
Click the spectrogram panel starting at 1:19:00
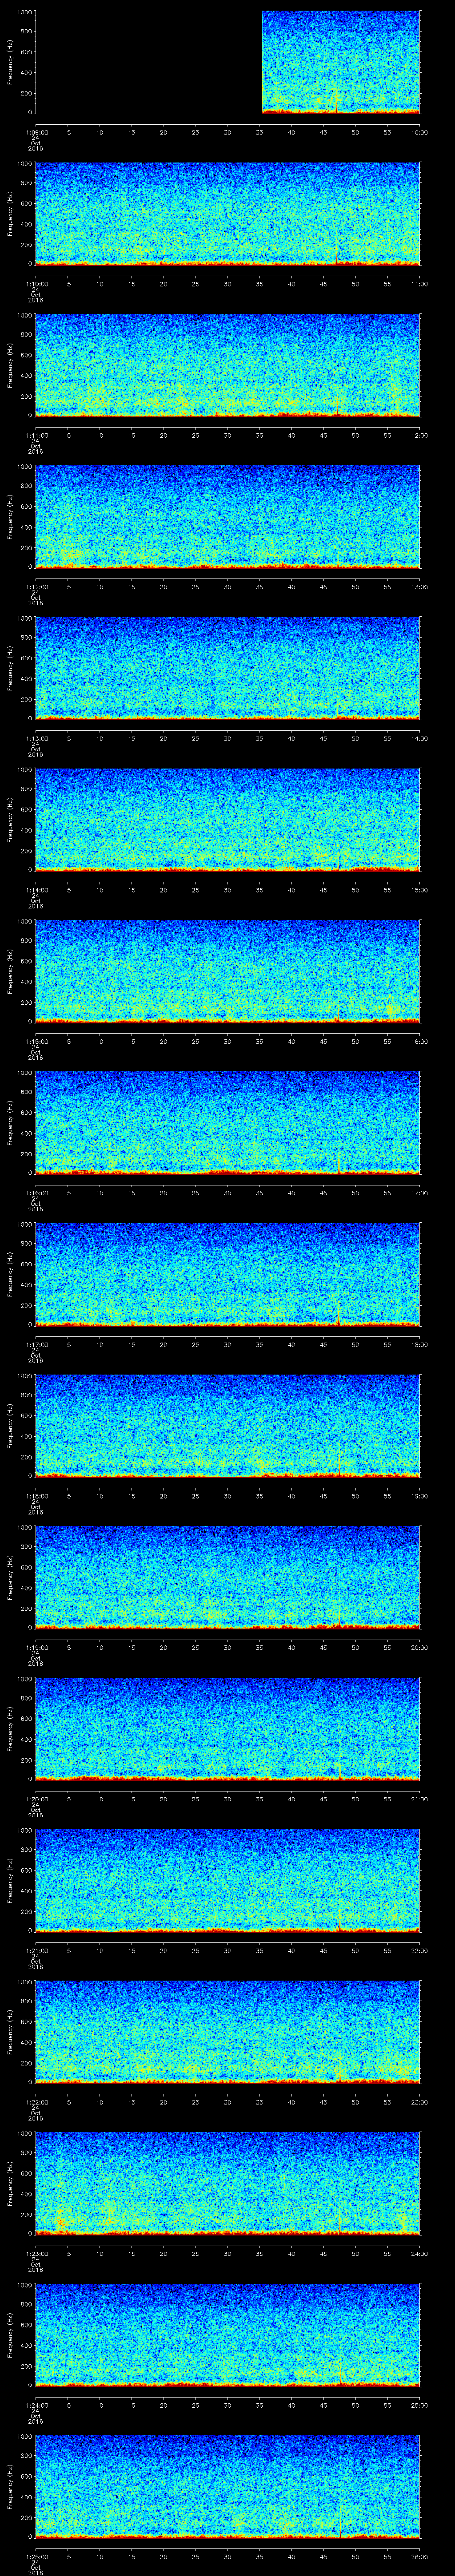pyautogui.click(x=228, y=1577)
